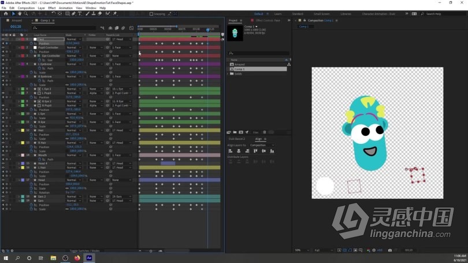The height and width of the screenshot is (263, 468).
Task: Click the Align Top icon
Action: tap(255, 151)
